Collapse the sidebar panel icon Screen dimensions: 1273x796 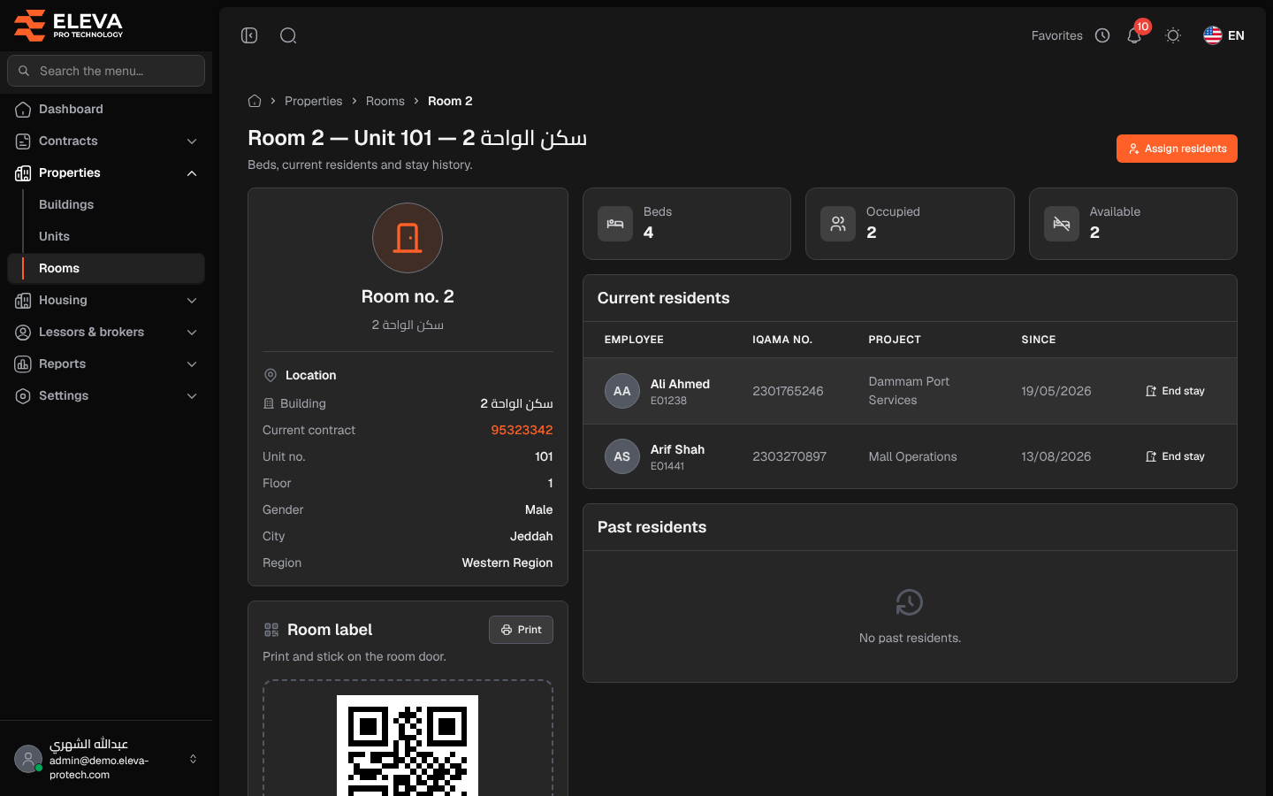[249, 35]
